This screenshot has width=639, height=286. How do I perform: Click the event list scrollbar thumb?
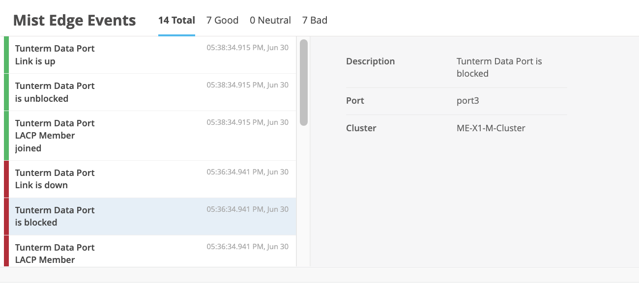tap(304, 82)
